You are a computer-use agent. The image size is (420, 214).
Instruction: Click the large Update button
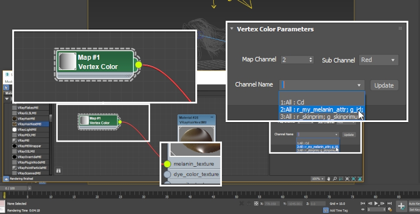(384, 85)
